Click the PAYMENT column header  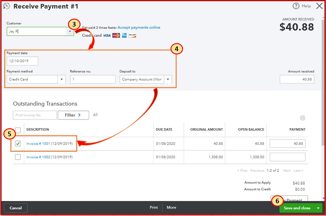click(x=297, y=130)
